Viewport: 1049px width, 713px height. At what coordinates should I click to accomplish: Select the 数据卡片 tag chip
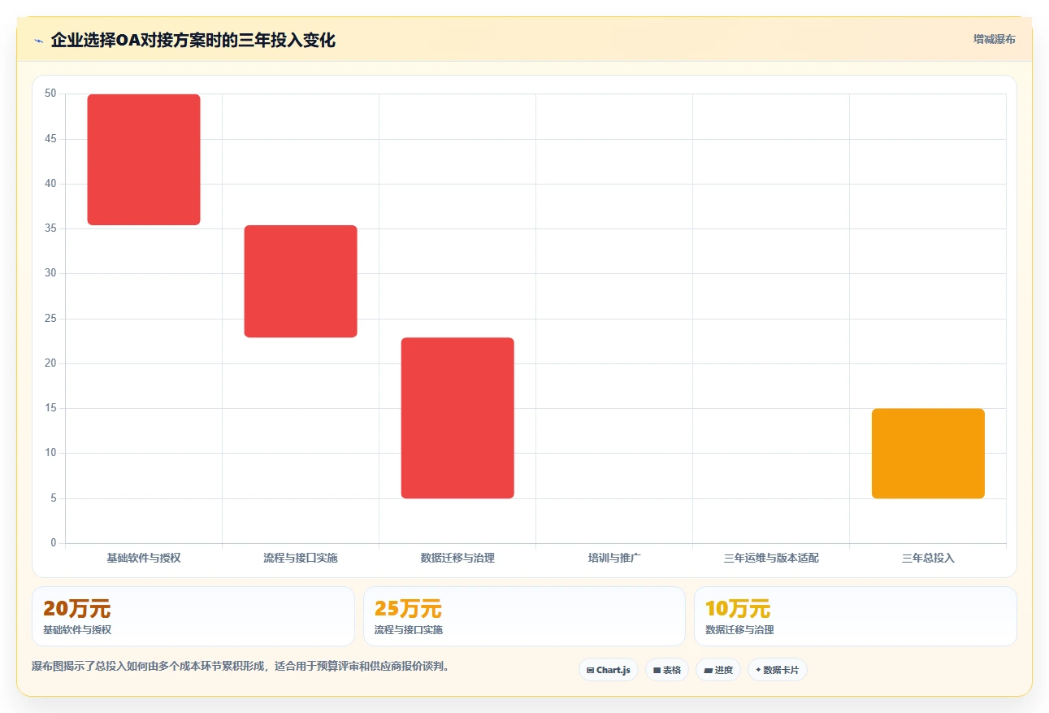click(778, 670)
